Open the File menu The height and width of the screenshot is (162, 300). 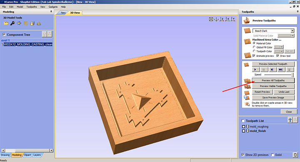pos(4,7)
